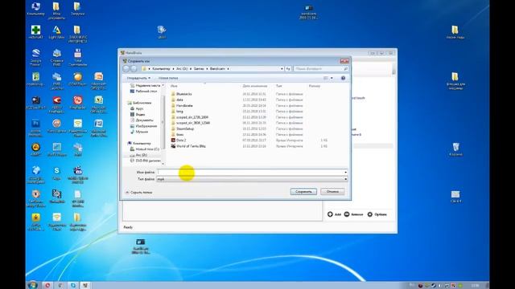Viewport: 515px width, 289px height.
Task: Click the GOM Player desktop icon
Action: pos(78,79)
